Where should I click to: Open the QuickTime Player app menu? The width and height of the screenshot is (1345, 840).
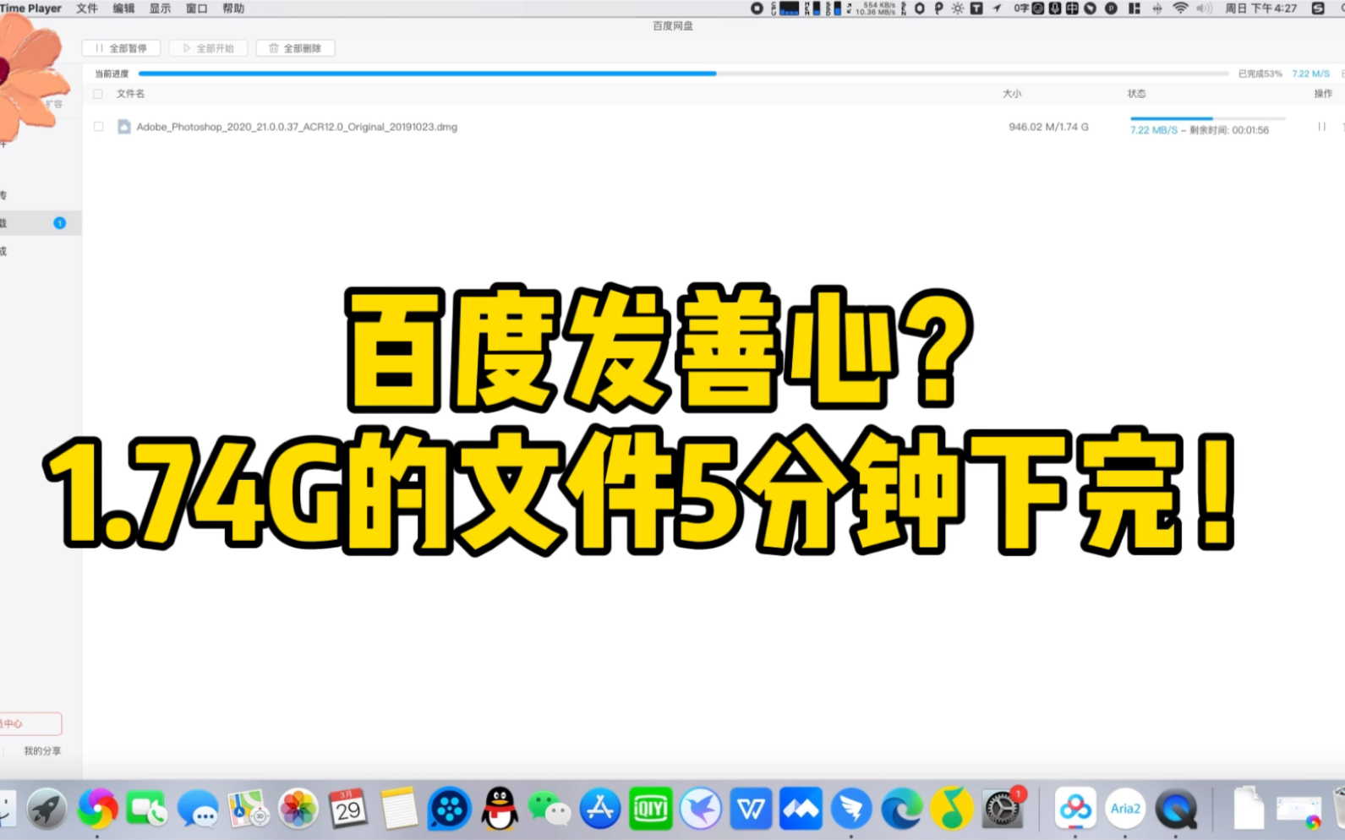[x=30, y=8]
